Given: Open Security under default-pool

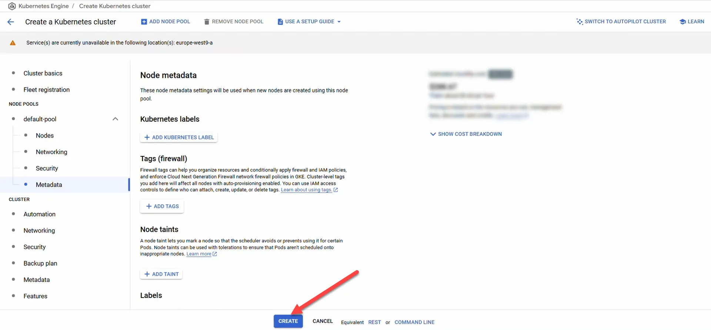Looking at the screenshot, I should coord(47,169).
